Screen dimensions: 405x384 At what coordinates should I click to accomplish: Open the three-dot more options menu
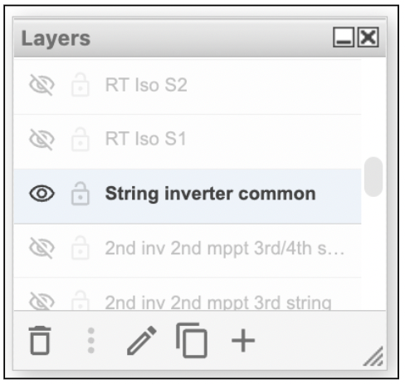(91, 341)
